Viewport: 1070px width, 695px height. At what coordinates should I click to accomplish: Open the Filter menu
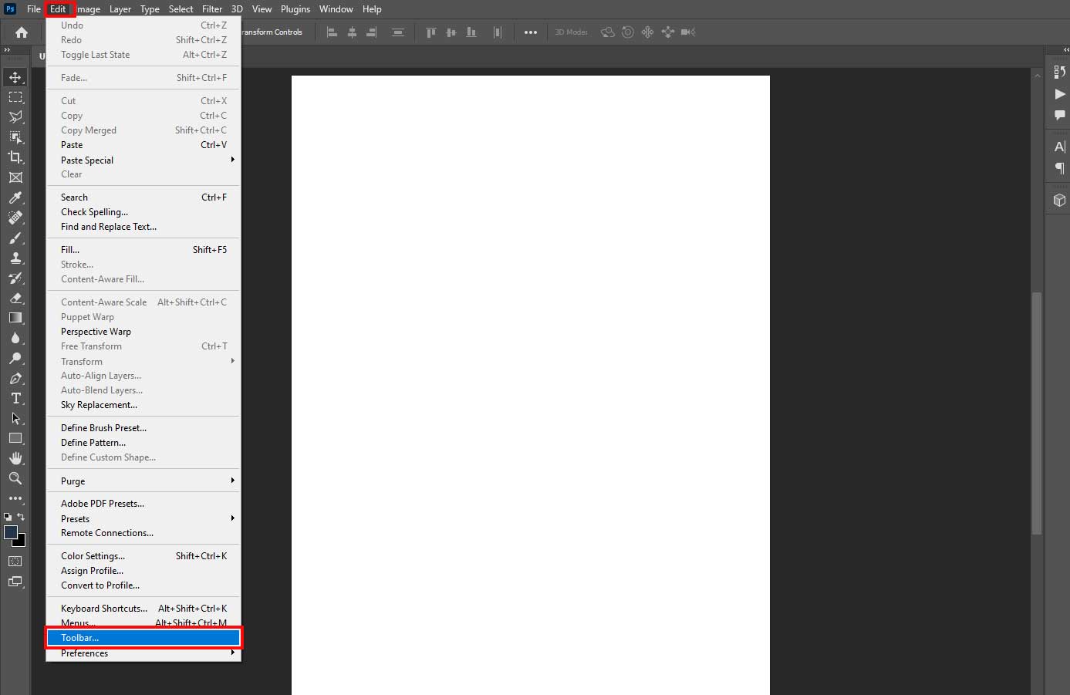tap(212, 9)
